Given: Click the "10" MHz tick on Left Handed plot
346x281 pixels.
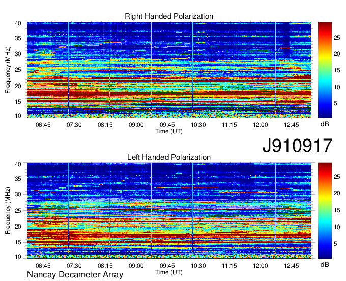Looking at the screenshot, I should coord(18,257).
